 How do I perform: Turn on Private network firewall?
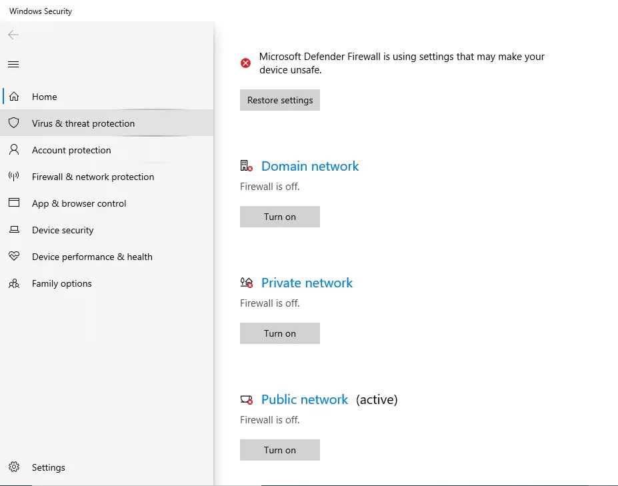click(x=280, y=333)
